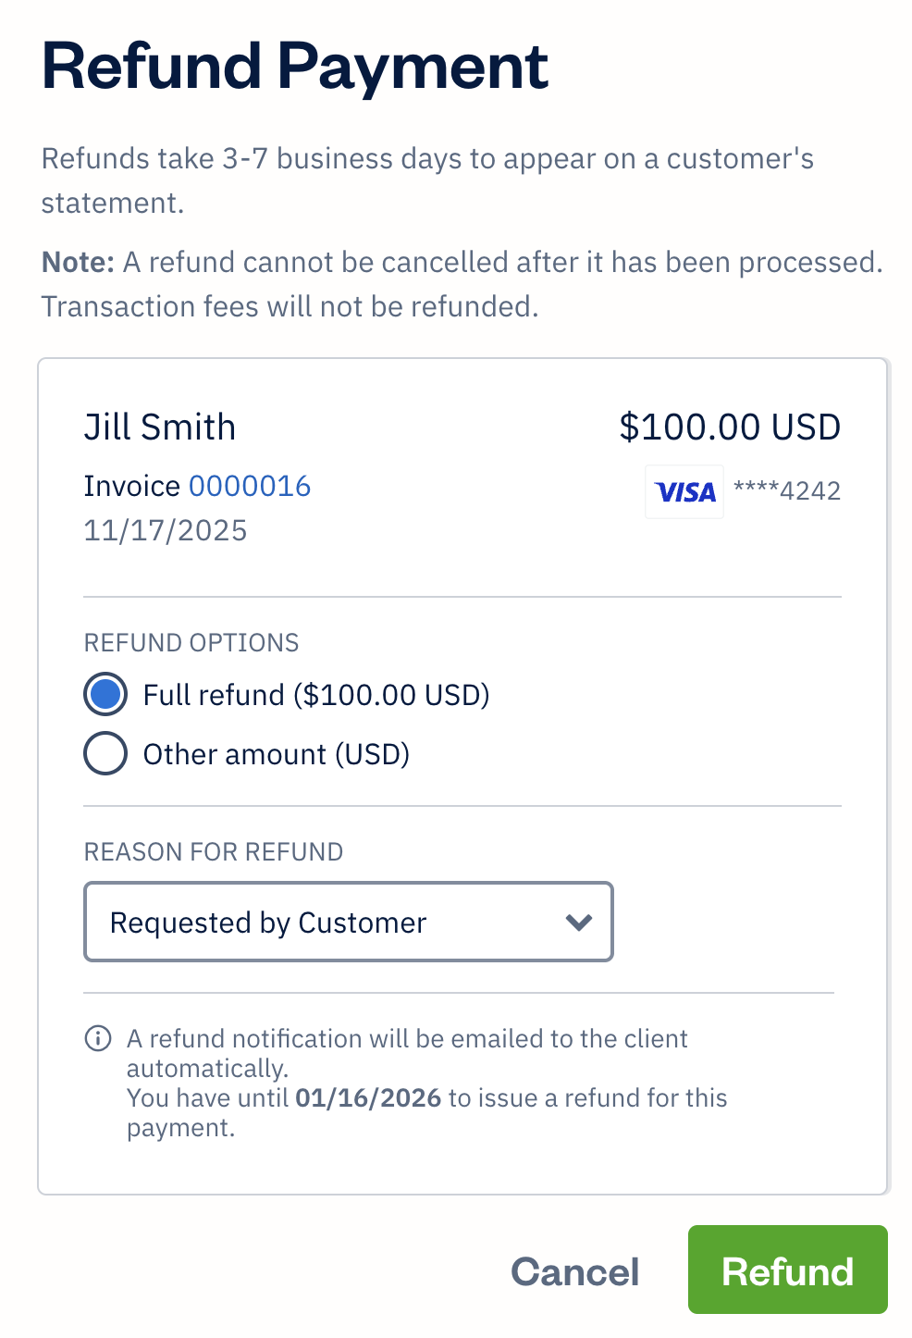Screen dimensions: 912x1338
Task: Click the 11/17/2025 payment date
Action: tap(166, 530)
